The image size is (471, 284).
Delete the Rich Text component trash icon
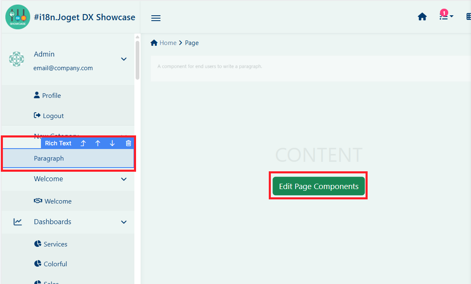128,143
